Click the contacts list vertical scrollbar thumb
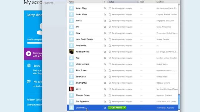 [179, 102]
